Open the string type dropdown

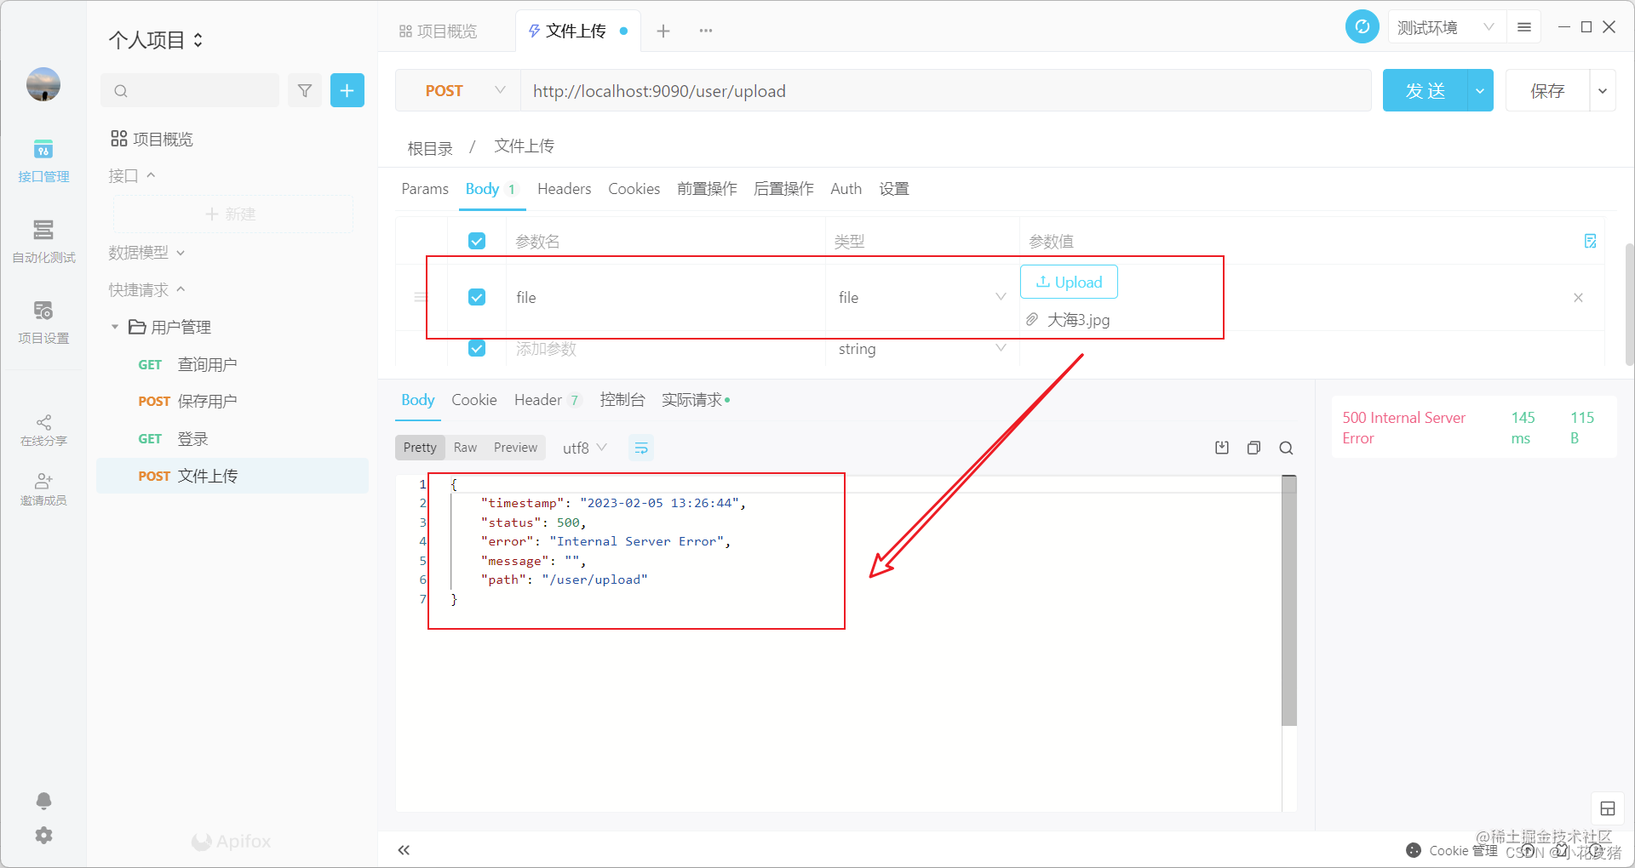(922, 348)
